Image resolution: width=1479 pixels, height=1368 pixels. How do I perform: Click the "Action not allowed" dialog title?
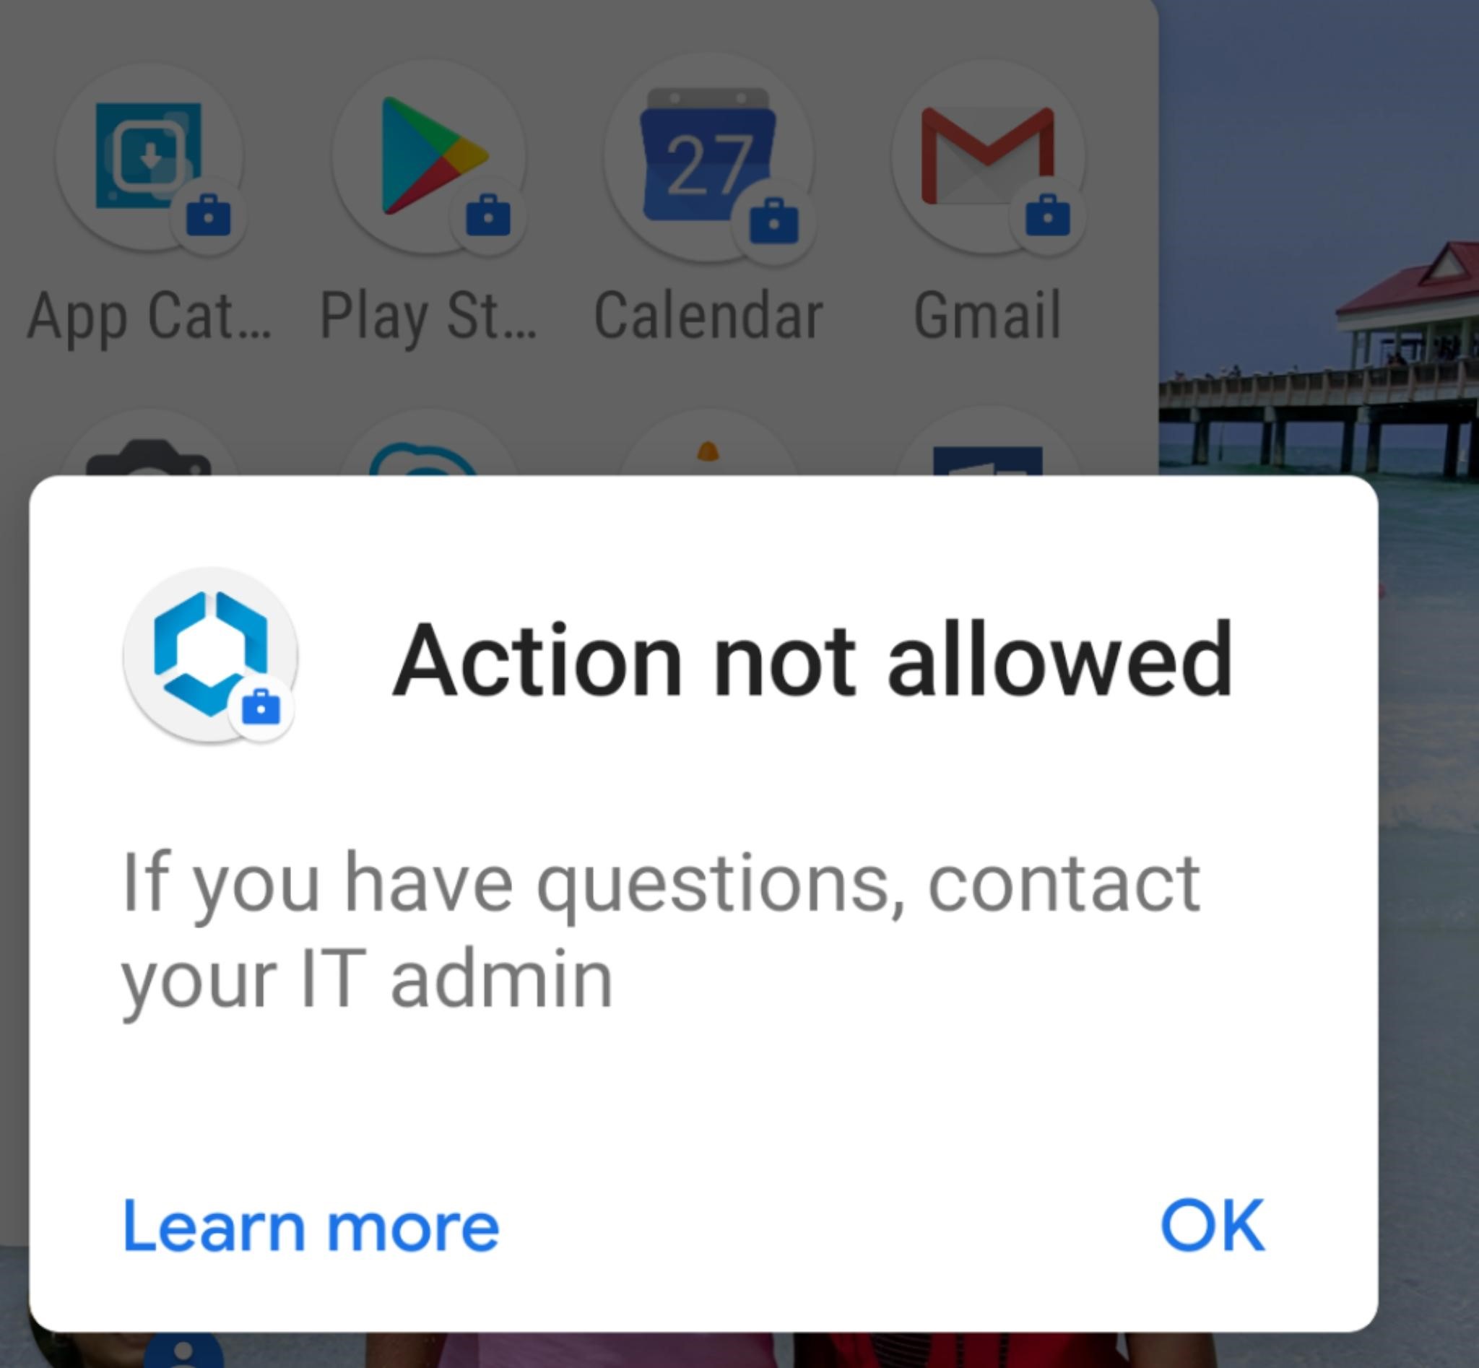pos(812,659)
